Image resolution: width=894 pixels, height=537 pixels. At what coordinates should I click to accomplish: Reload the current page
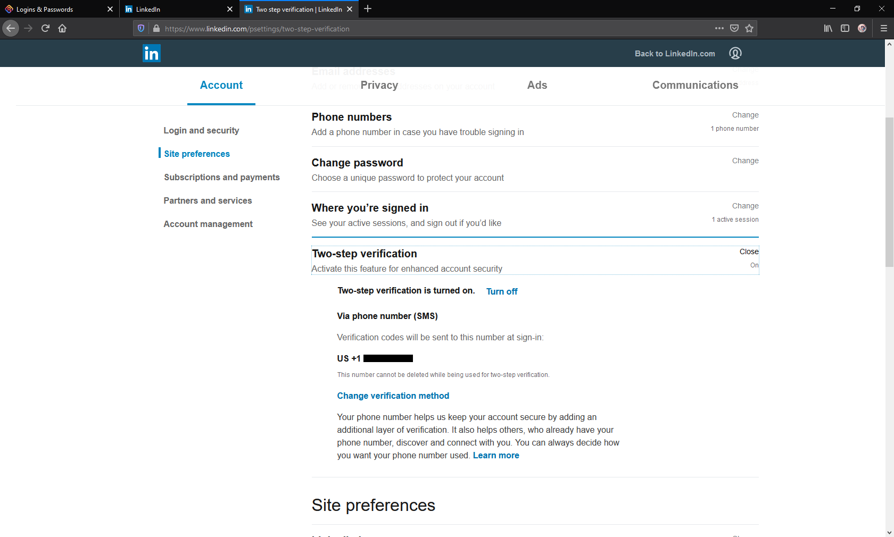45,28
